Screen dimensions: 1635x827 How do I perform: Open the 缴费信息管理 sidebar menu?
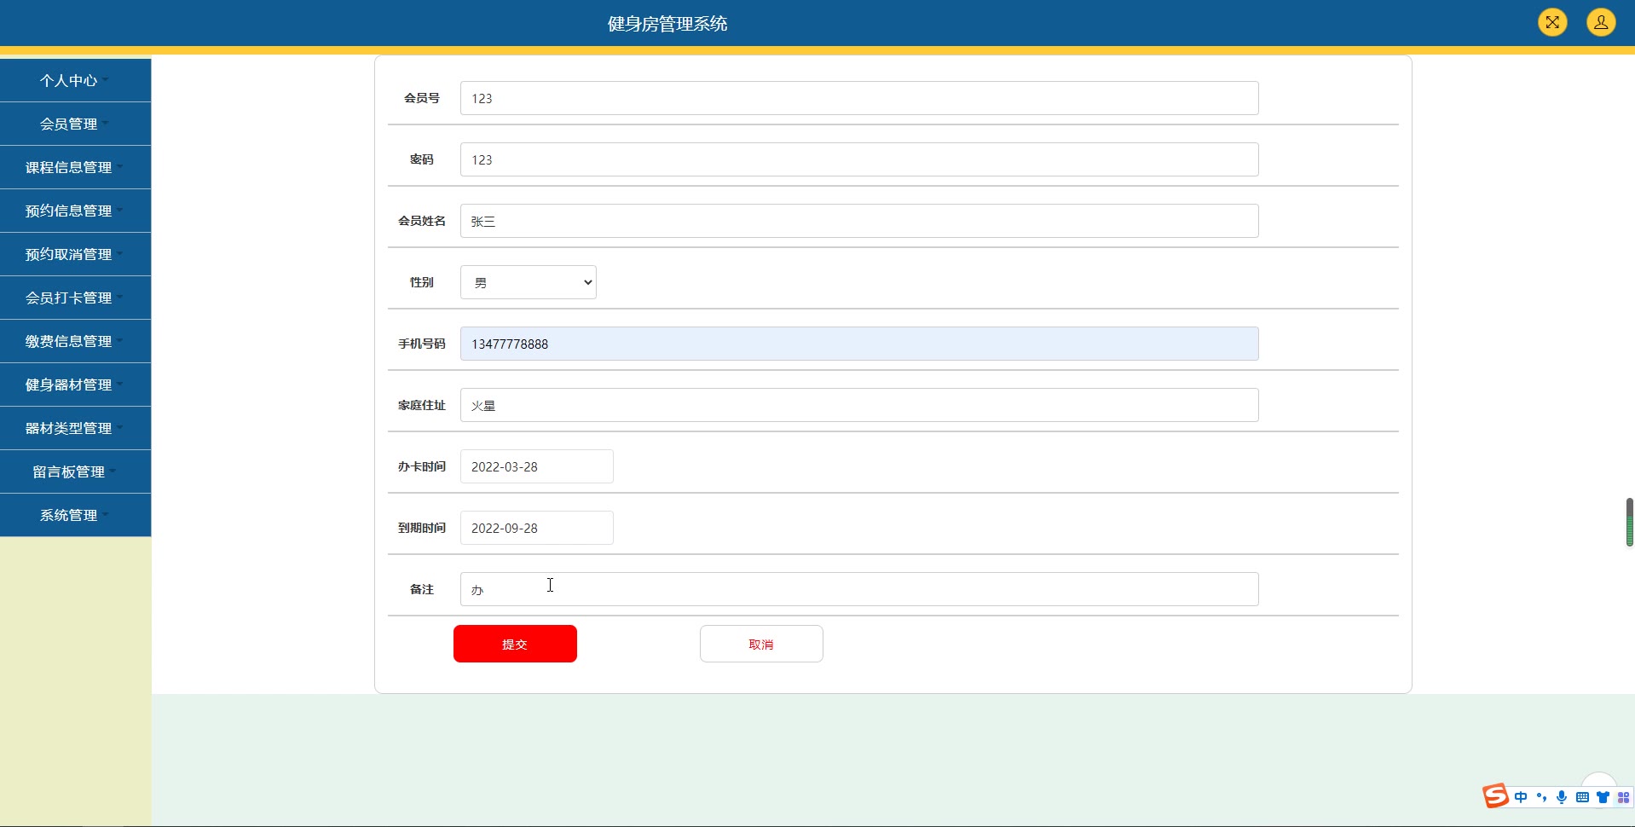pyautogui.click(x=75, y=341)
